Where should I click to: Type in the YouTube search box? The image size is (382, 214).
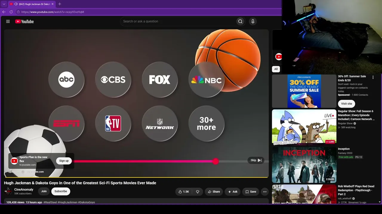point(178,21)
